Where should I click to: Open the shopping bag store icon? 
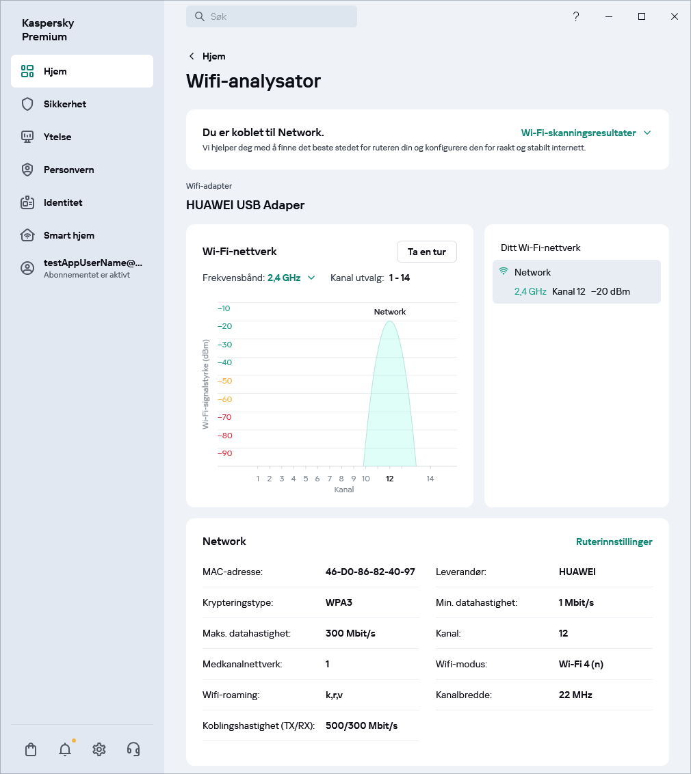[31, 749]
